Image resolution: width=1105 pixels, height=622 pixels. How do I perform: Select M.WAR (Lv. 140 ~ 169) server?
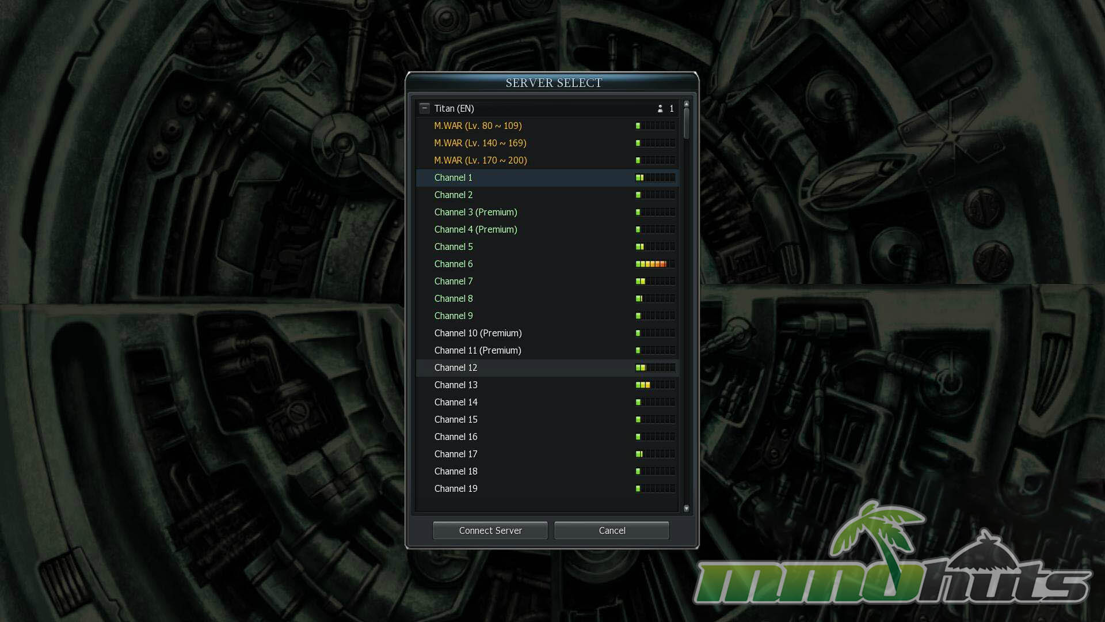480,143
